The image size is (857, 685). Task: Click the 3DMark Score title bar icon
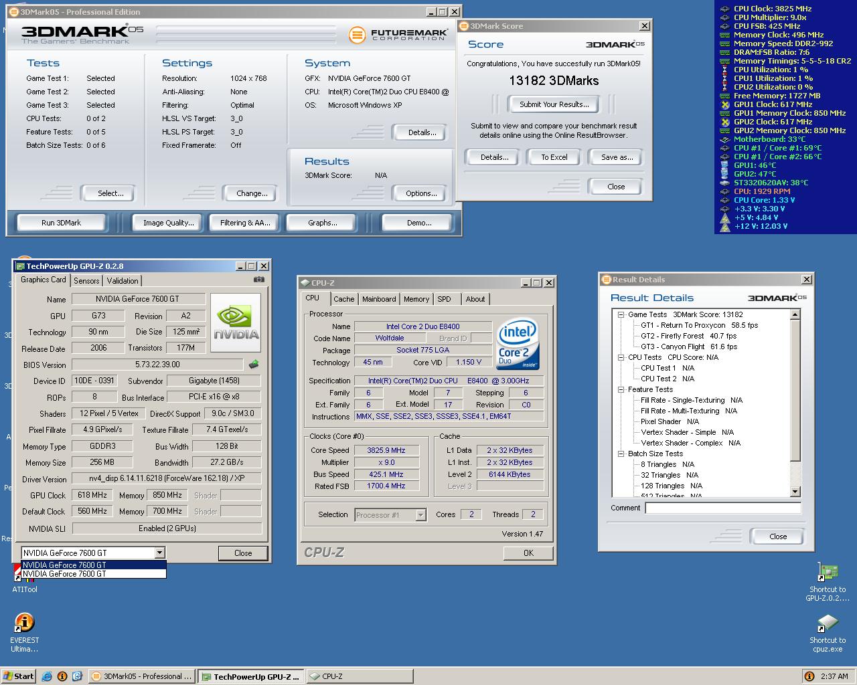pyautogui.click(x=464, y=26)
